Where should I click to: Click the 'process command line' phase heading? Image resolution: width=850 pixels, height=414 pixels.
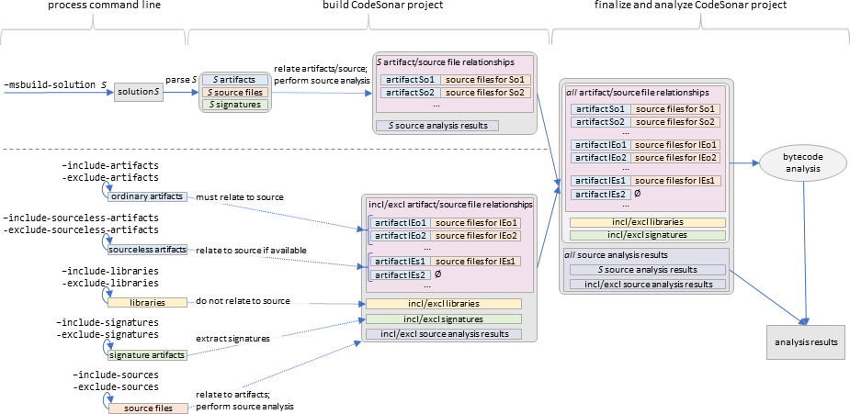104,6
